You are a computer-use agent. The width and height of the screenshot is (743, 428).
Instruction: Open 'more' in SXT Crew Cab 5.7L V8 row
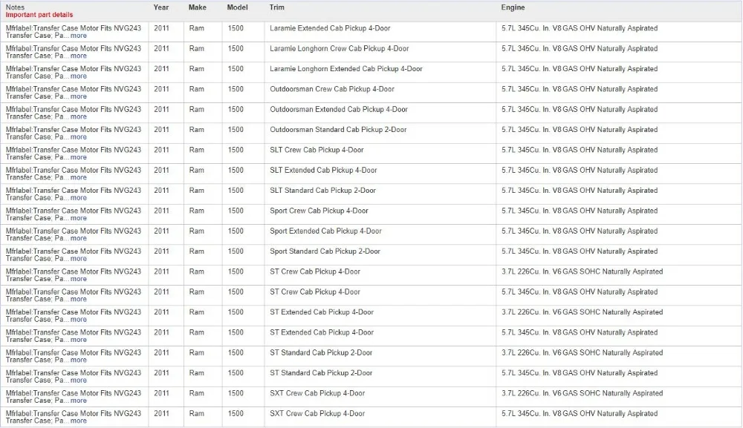(79, 421)
